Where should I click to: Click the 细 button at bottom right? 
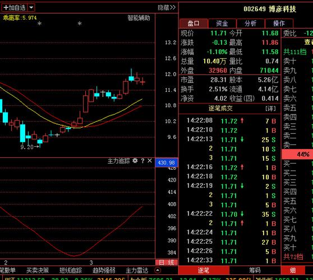pos(293,270)
